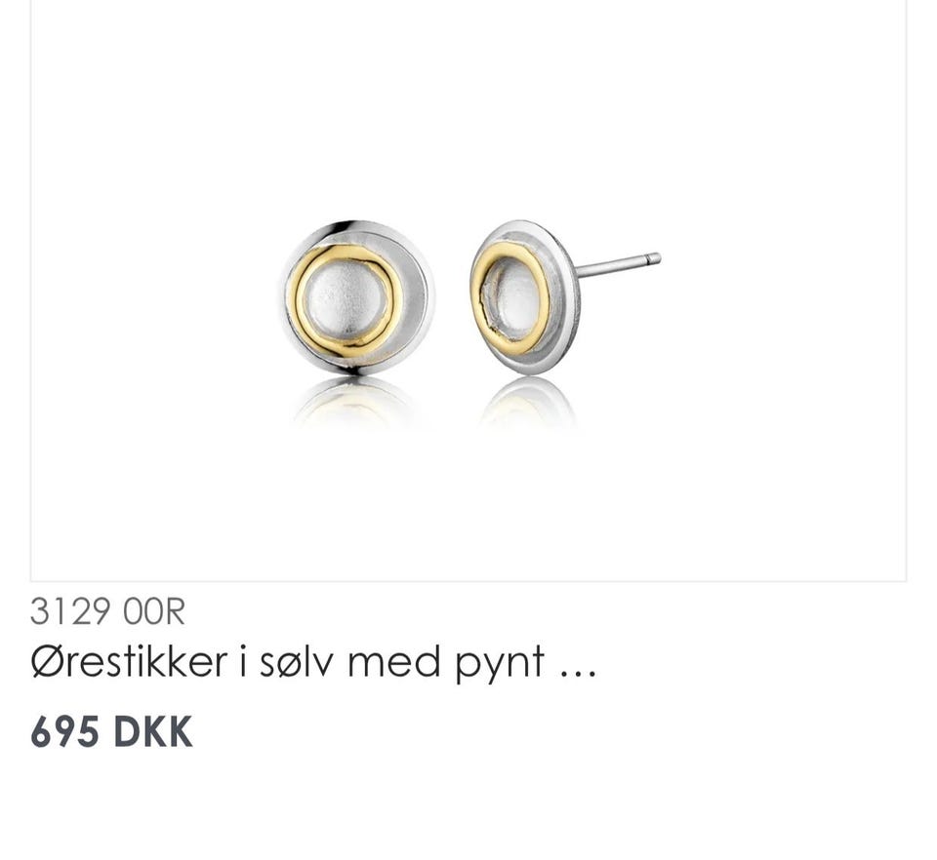
Task: Click the earring's silver post pin
Action: point(619,265)
